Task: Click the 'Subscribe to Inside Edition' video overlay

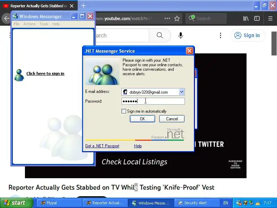Action: [235, 164]
